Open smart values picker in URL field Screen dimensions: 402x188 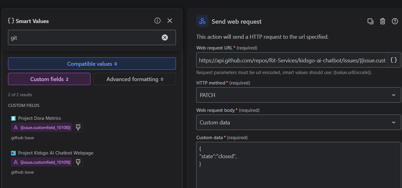394,60
